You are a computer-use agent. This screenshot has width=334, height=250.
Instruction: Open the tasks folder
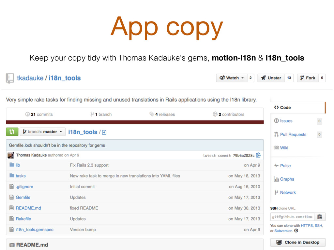[x=21, y=176]
